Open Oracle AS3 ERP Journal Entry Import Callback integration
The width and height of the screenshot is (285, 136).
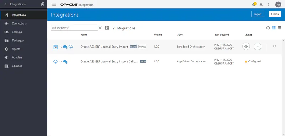click(x=109, y=61)
